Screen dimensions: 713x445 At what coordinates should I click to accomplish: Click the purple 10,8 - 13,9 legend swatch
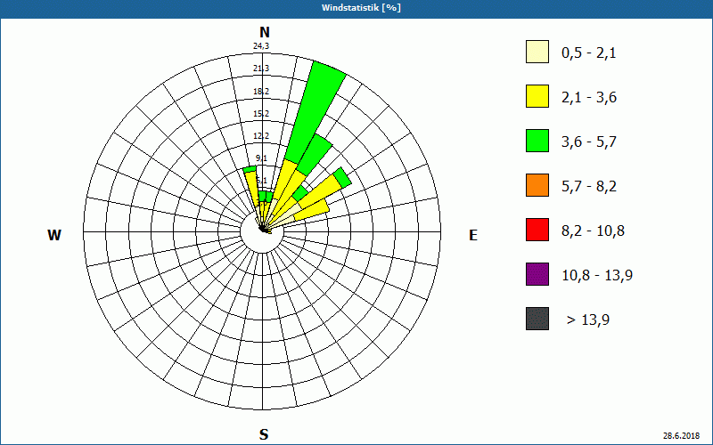[537, 274]
